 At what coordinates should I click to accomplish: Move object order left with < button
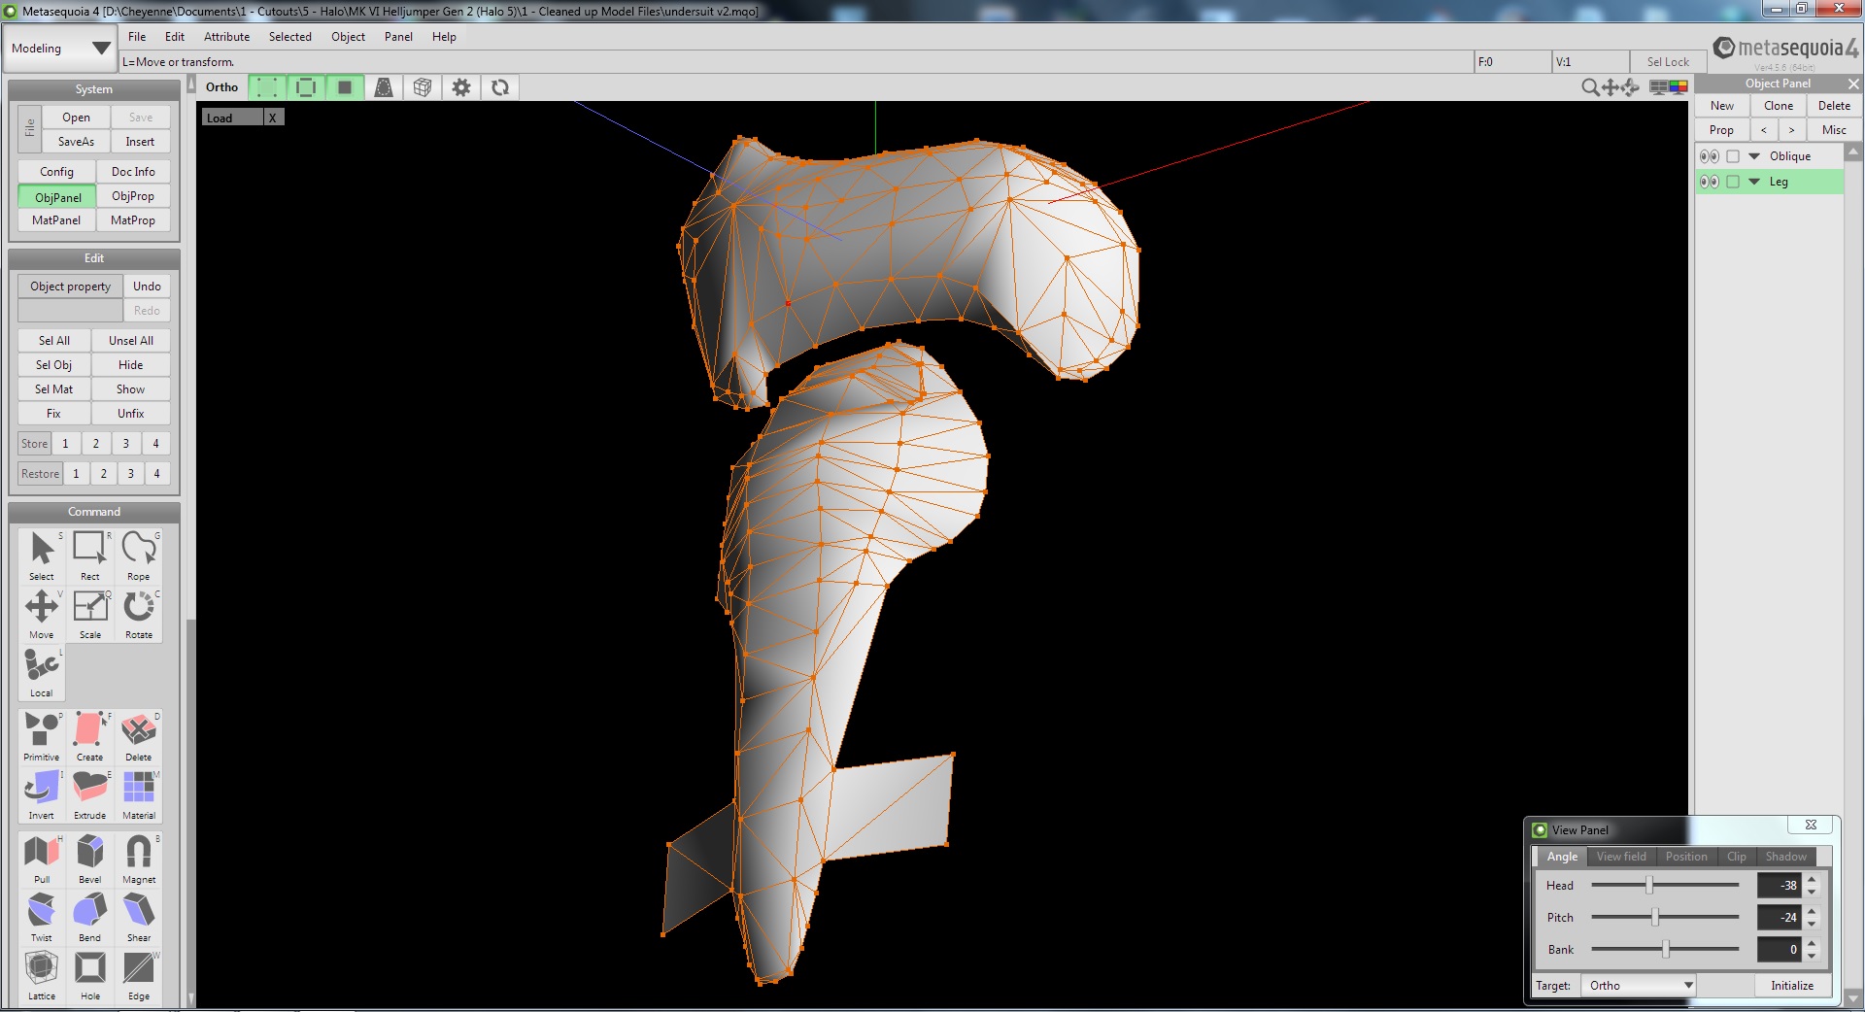(x=1764, y=130)
